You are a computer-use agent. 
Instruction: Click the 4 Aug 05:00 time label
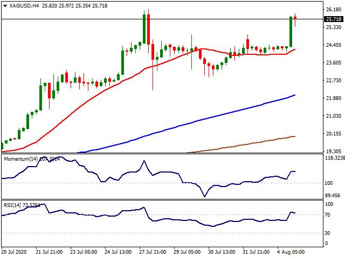[291, 252]
